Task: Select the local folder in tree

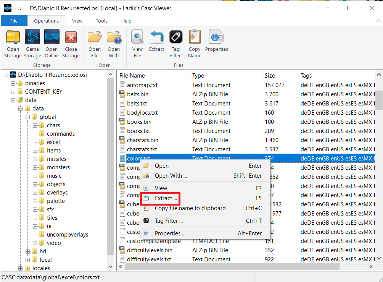Action: point(46,260)
